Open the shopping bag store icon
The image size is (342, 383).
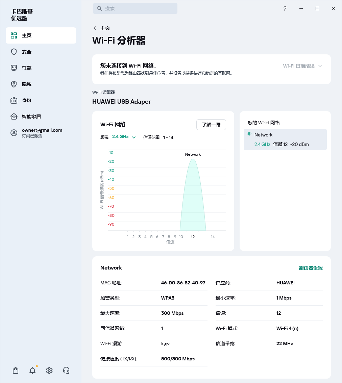tap(16, 371)
